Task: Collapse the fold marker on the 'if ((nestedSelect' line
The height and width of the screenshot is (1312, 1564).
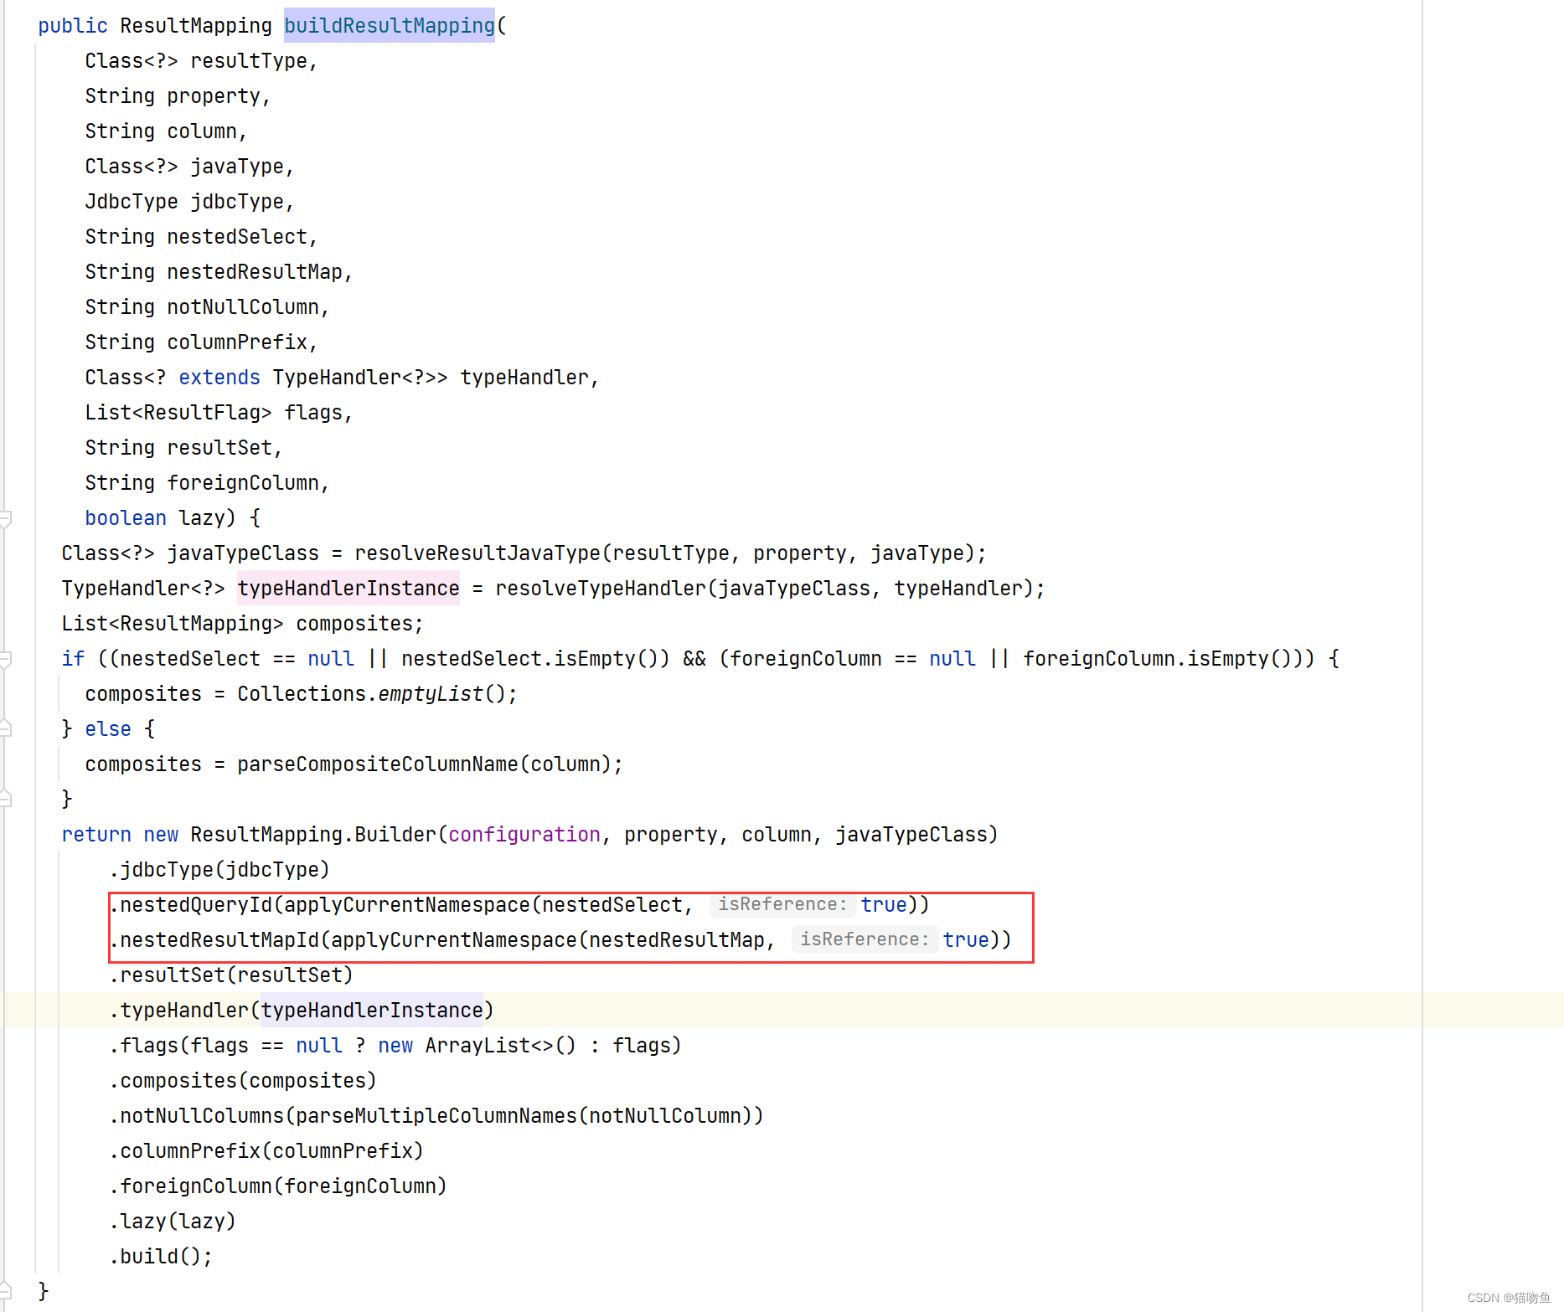Action: click(5, 660)
